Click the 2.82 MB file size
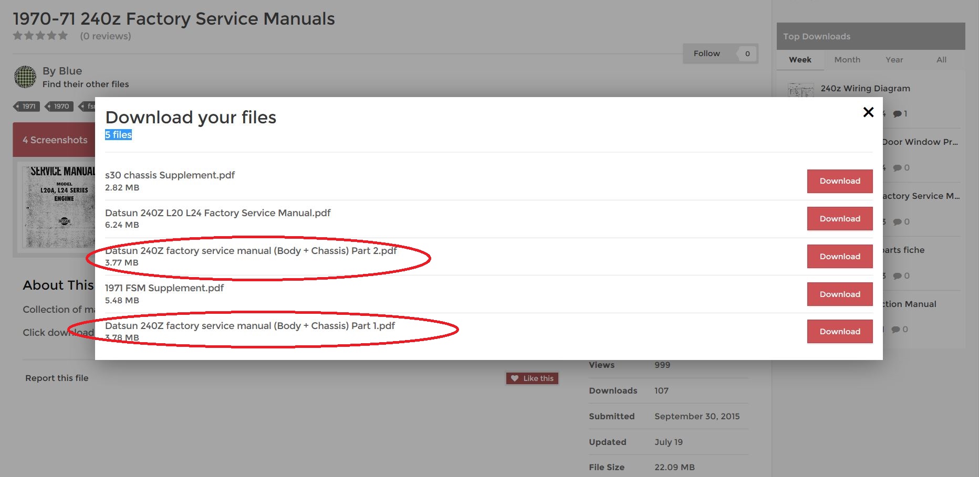Image resolution: width=979 pixels, height=477 pixels. click(x=122, y=188)
